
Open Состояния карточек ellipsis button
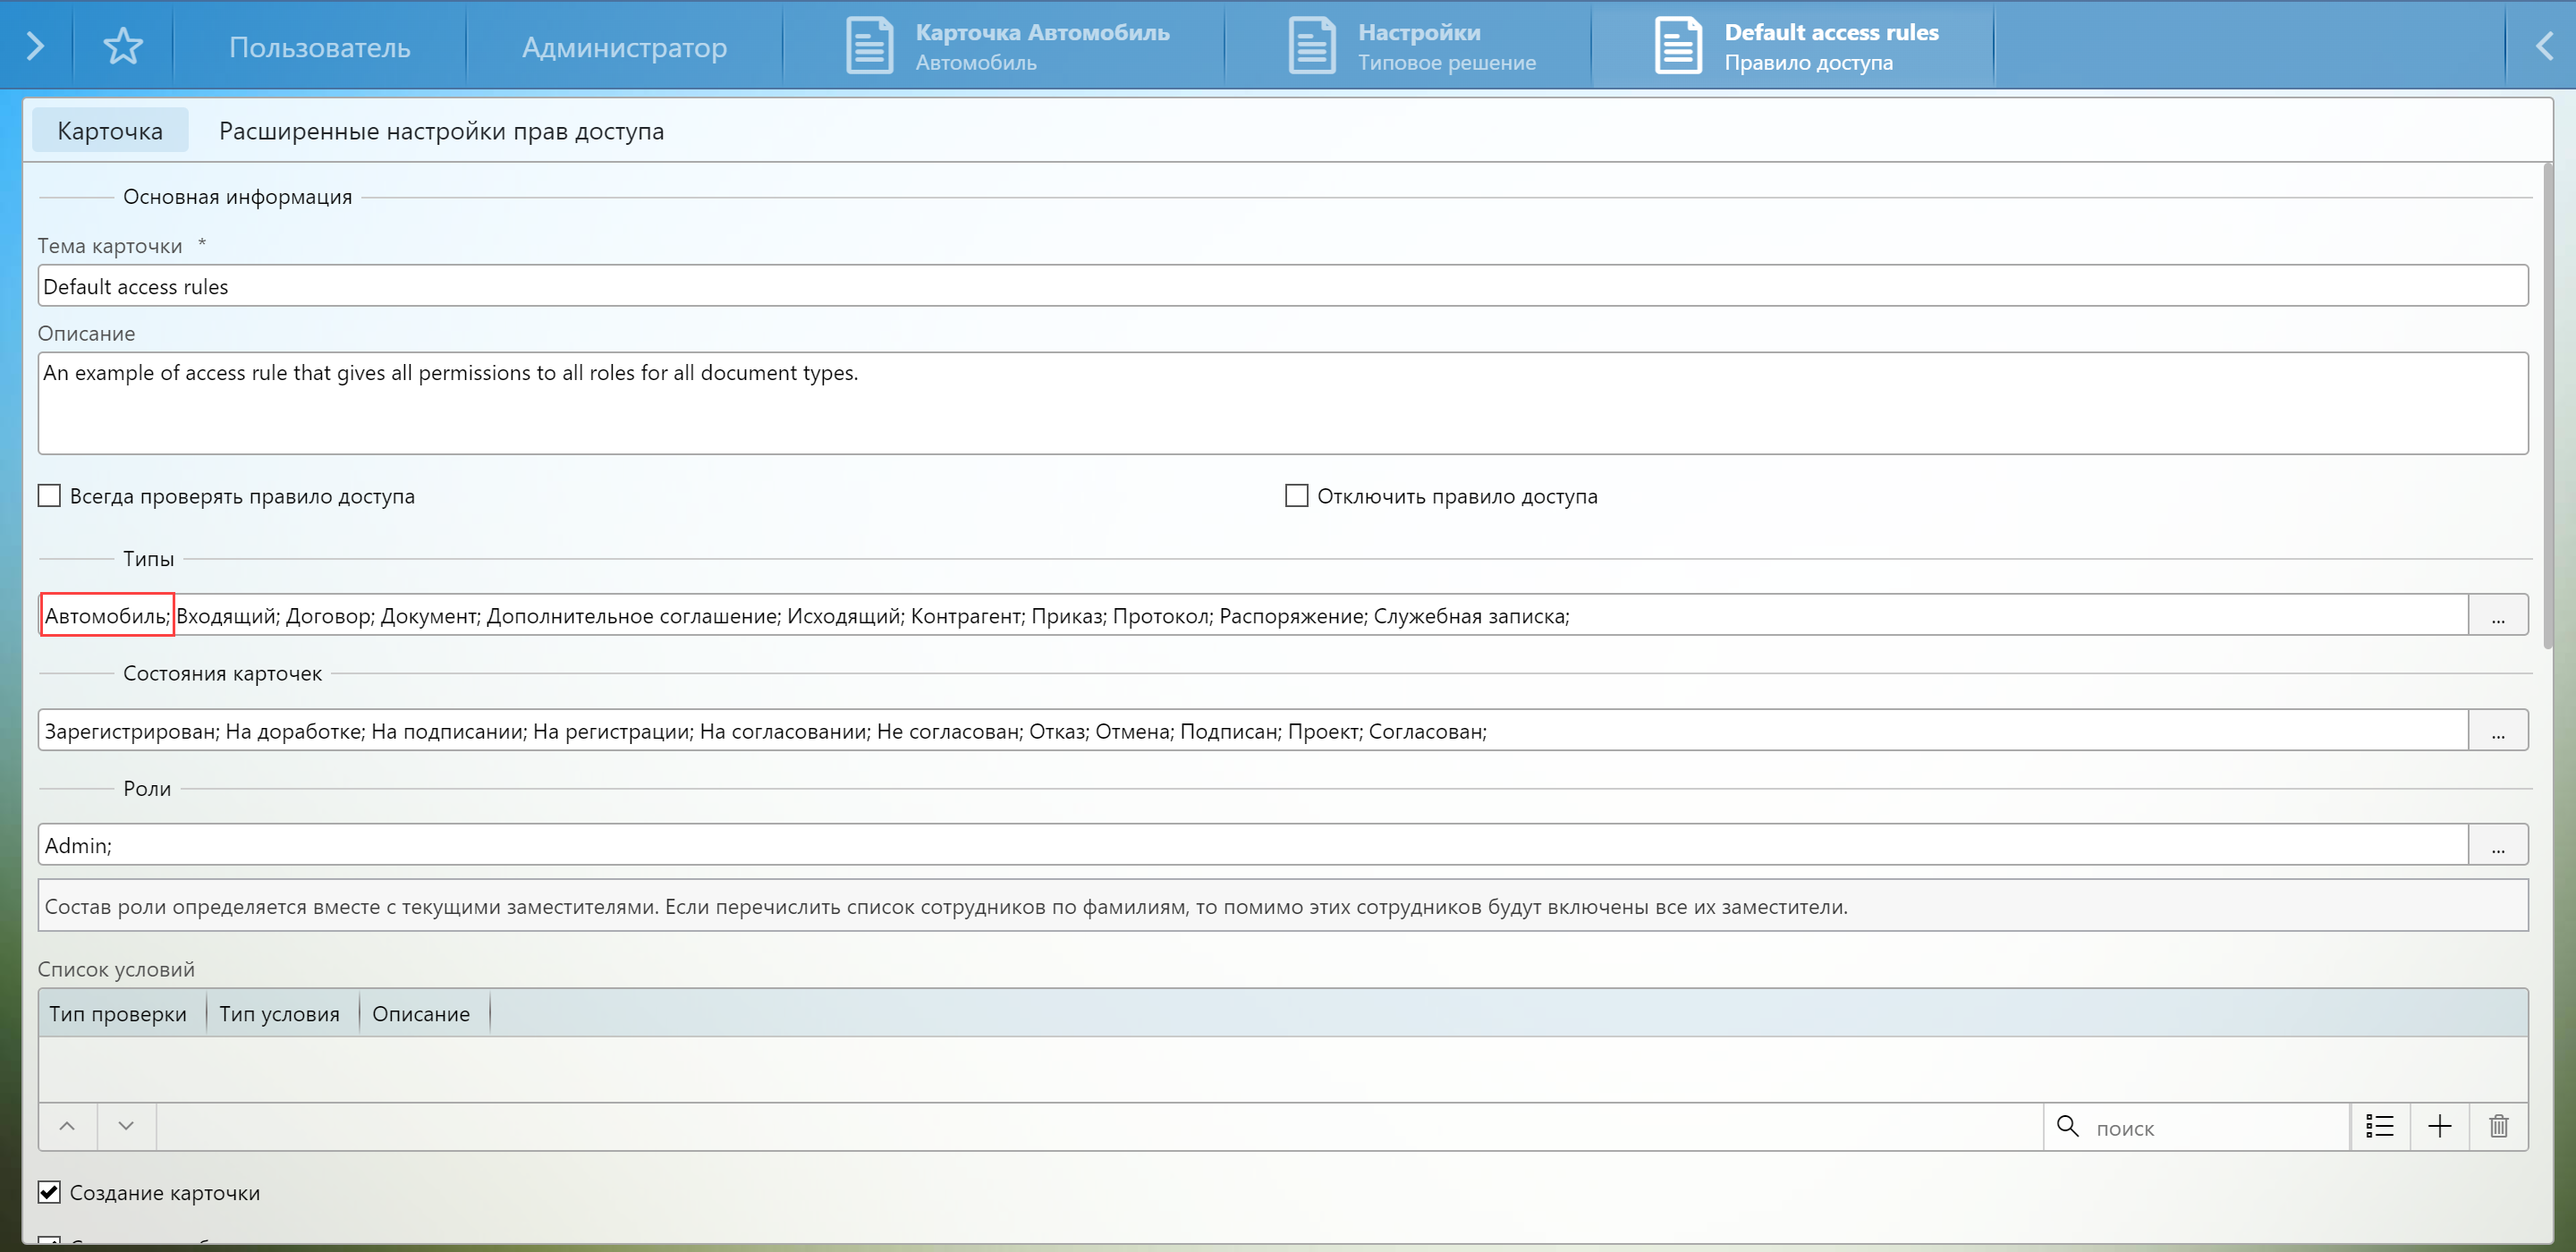[2497, 731]
